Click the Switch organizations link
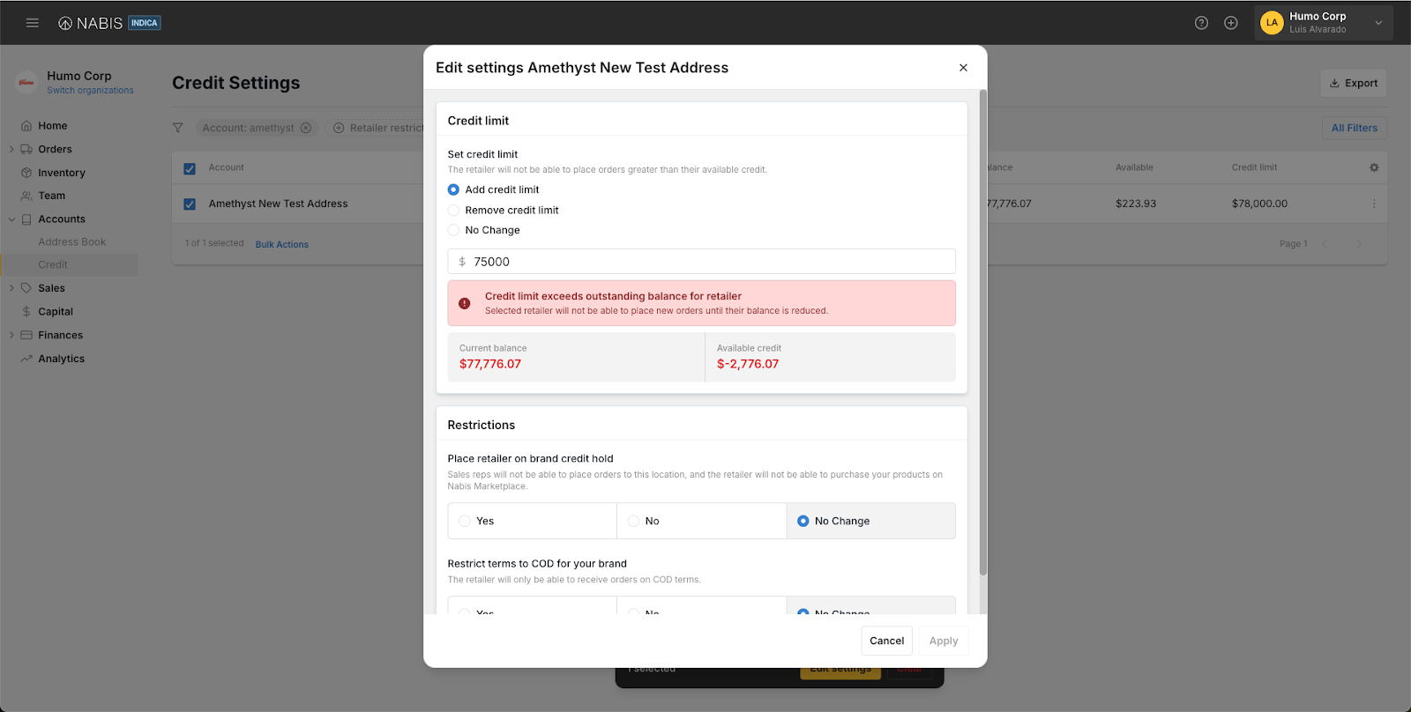The image size is (1411, 712). coord(90,90)
